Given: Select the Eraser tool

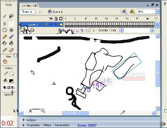Looking at the screenshot, I should [x=11, y=50].
